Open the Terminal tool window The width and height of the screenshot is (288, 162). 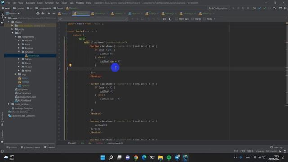click(49, 147)
